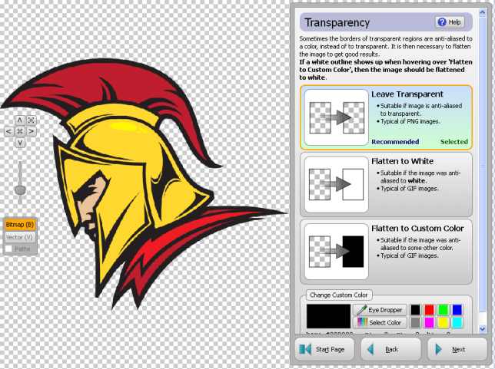Viewport: 495px width, 369px height.
Task: Enable the Paths checkbox
Action: pyautogui.click(x=8, y=249)
